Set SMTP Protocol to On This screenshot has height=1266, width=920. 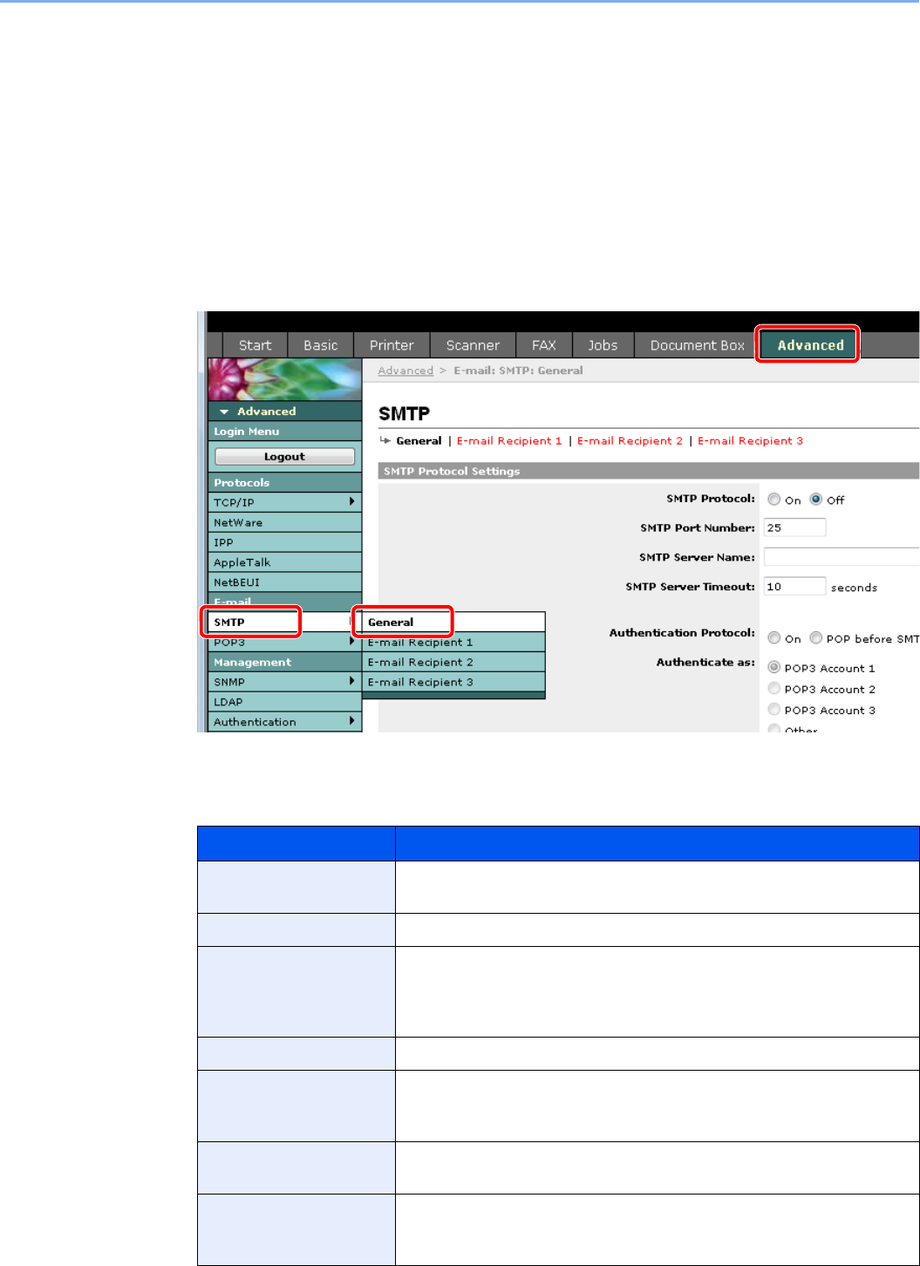[x=773, y=500]
